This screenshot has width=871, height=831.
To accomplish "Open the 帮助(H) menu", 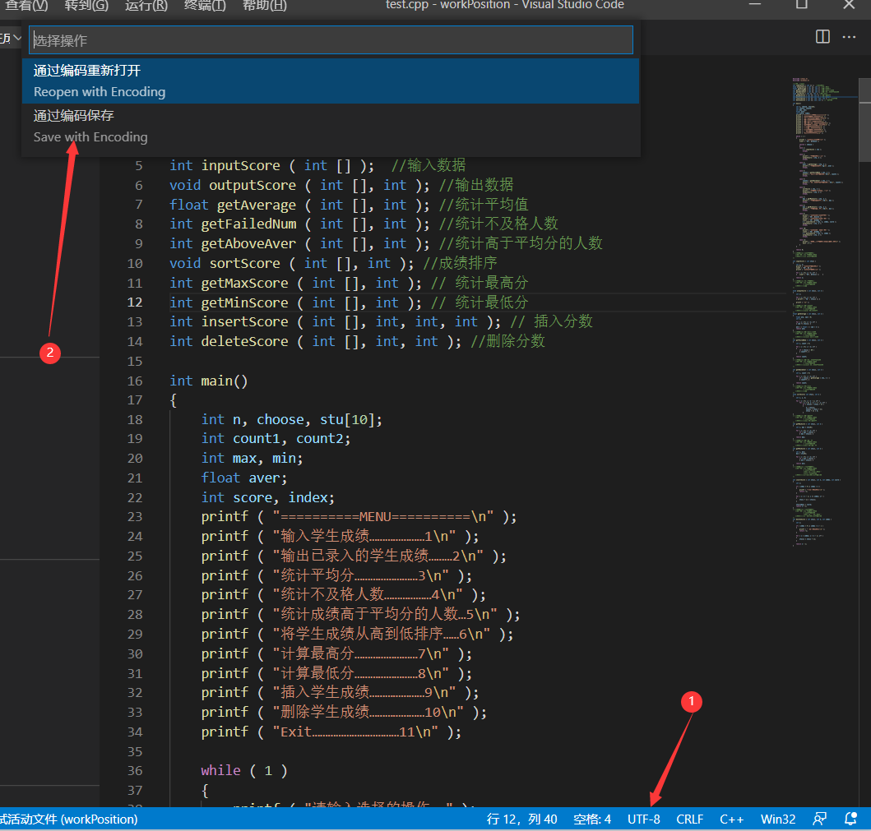I will (265, 6).
